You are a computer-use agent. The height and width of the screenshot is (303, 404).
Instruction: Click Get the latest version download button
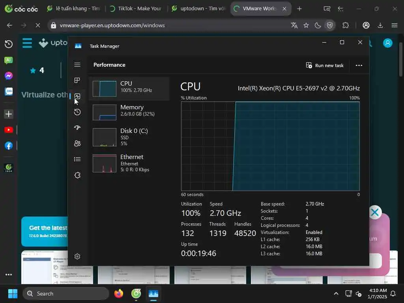(x=45, y=231)
